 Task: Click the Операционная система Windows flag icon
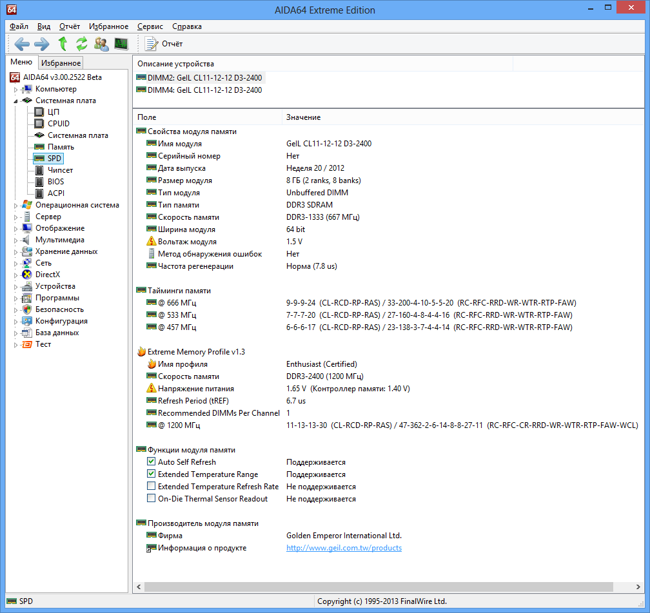27,205
